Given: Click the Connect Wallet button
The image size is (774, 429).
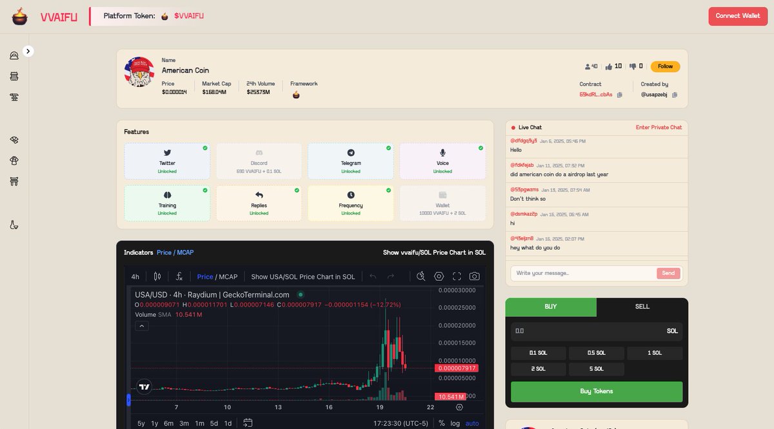Looking at the screenshot, I should coord(738,16).
